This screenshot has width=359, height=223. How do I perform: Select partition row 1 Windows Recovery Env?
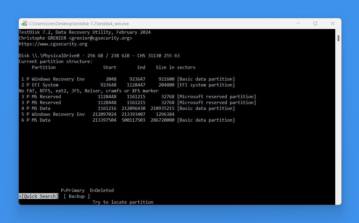click(x=128, y=79)
